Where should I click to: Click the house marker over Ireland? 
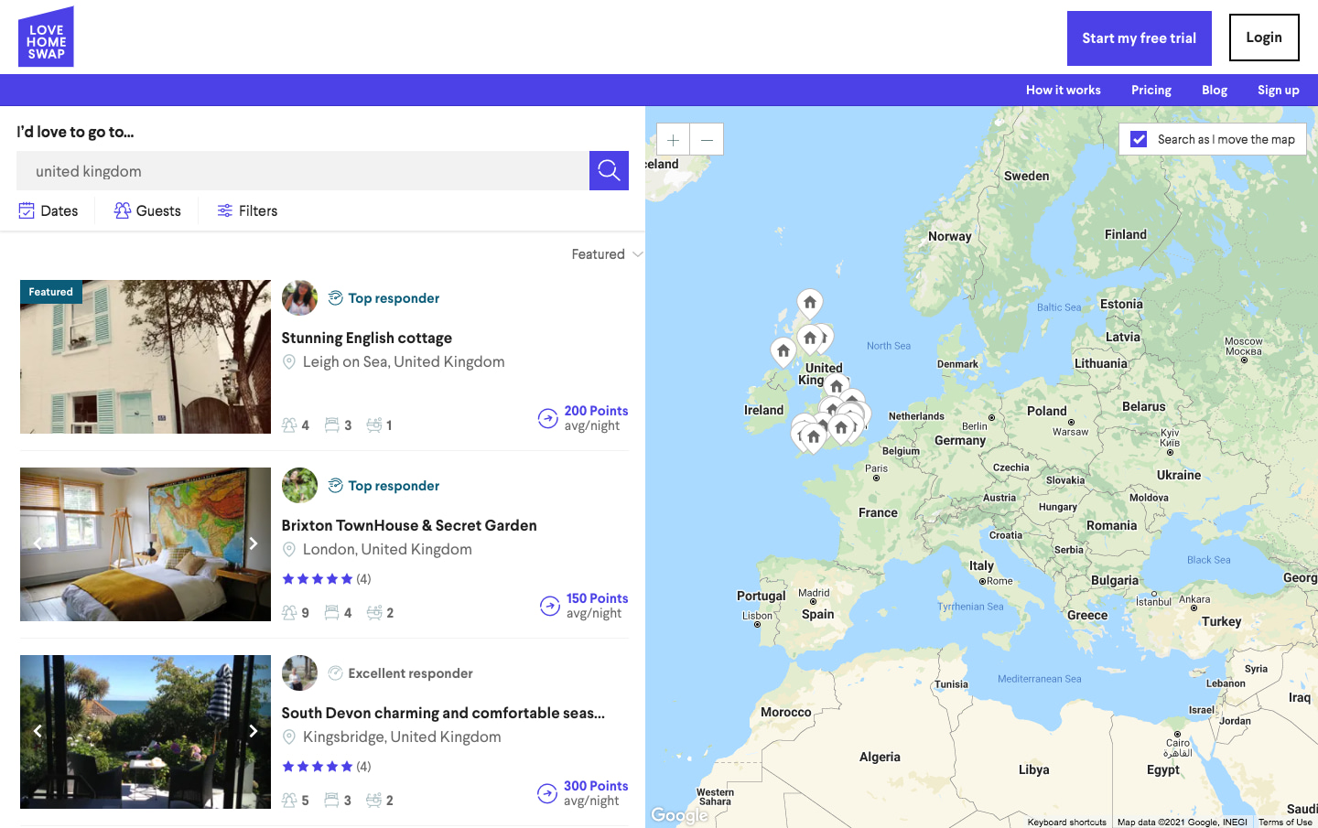(x=783, y=351)
